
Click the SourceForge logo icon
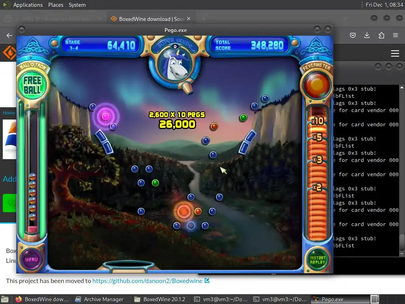[x=9, y=53]
